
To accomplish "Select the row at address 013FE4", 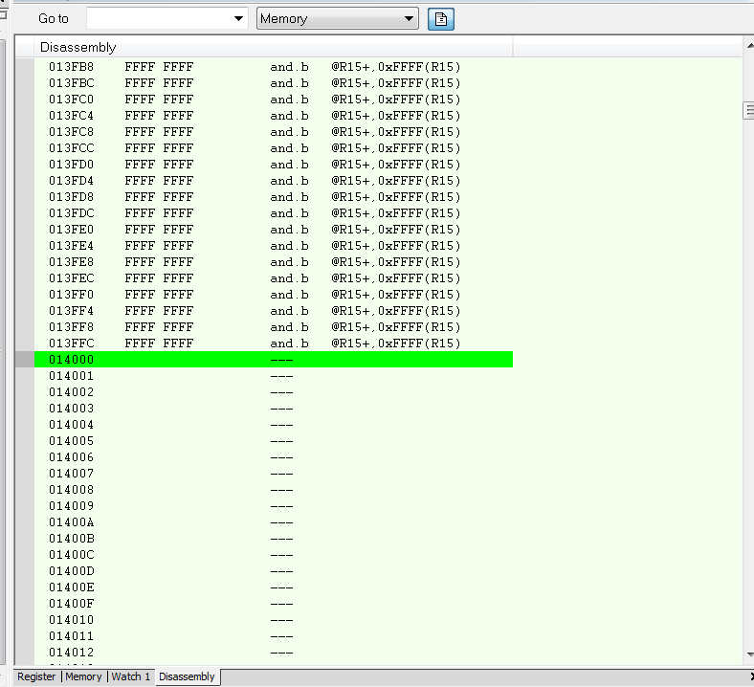I will pyautogui.click(x=273, y=246).
